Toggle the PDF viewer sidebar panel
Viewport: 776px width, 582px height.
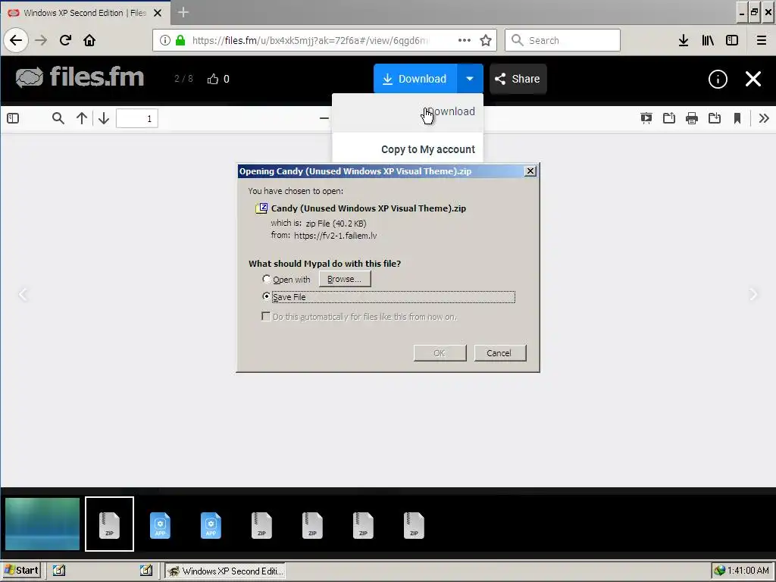coord(13,118)
